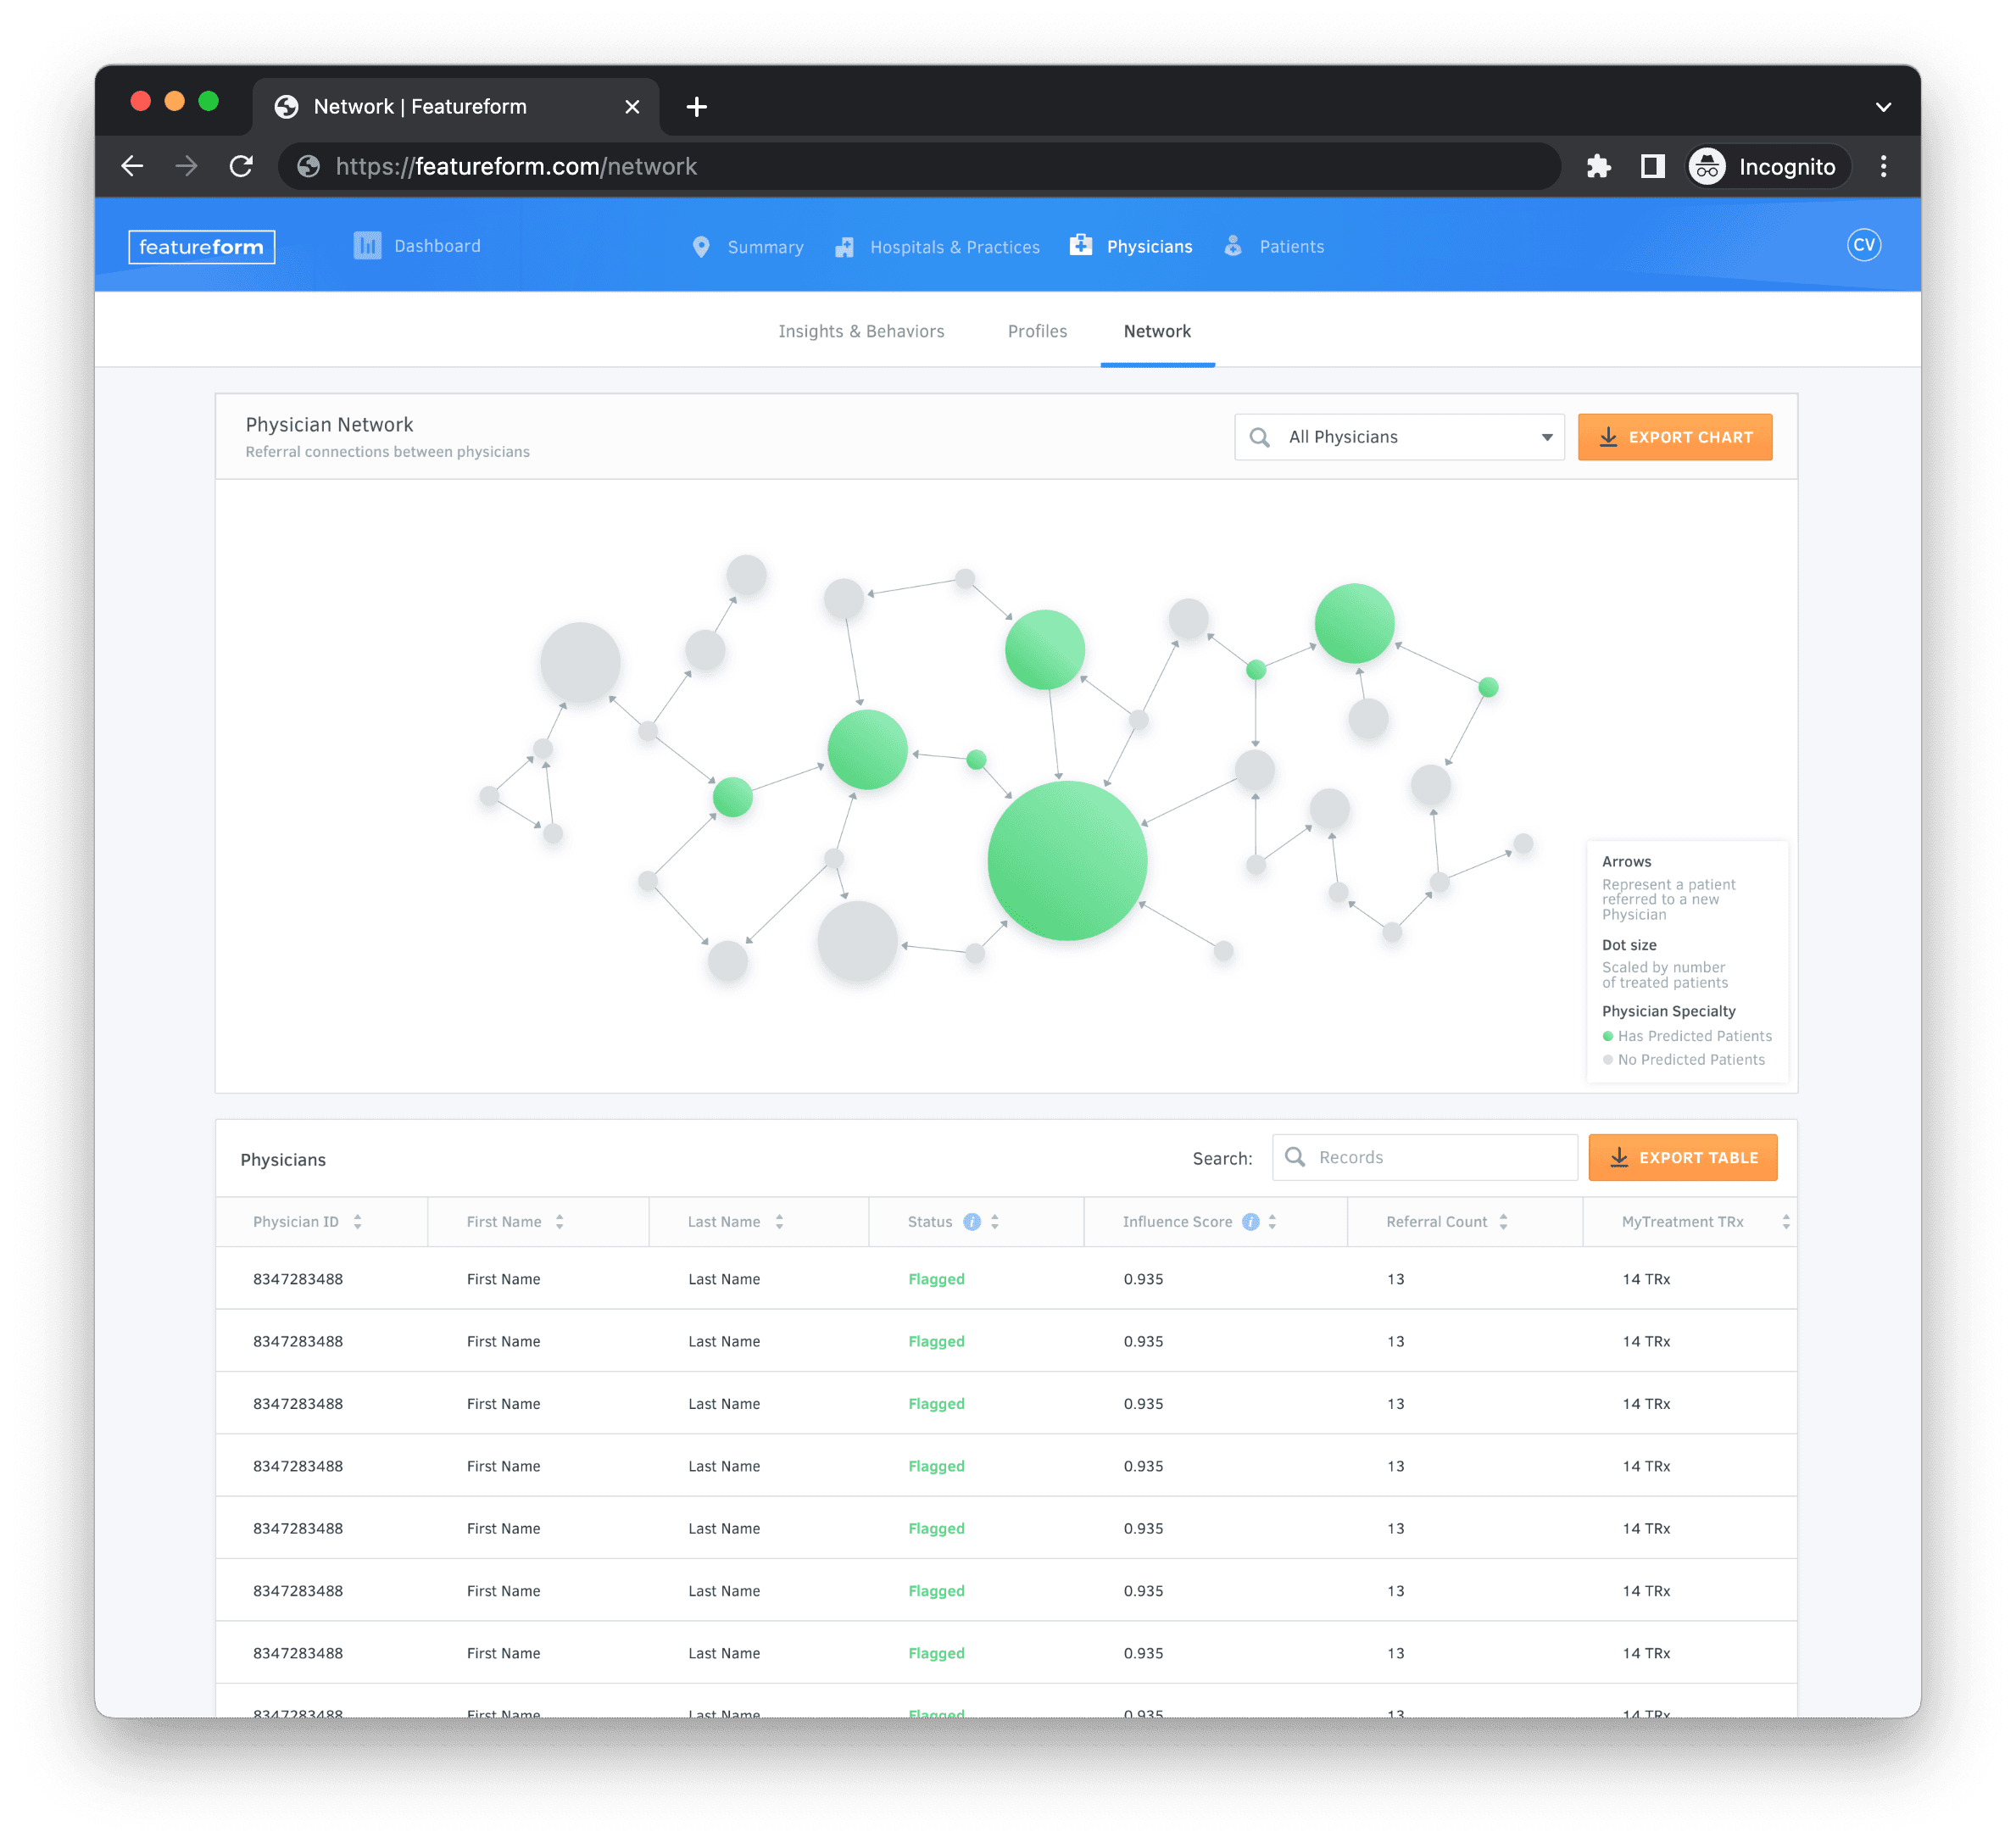Click the Records search field
The image size is (2016, 1843).
tap(1424, 1157)
